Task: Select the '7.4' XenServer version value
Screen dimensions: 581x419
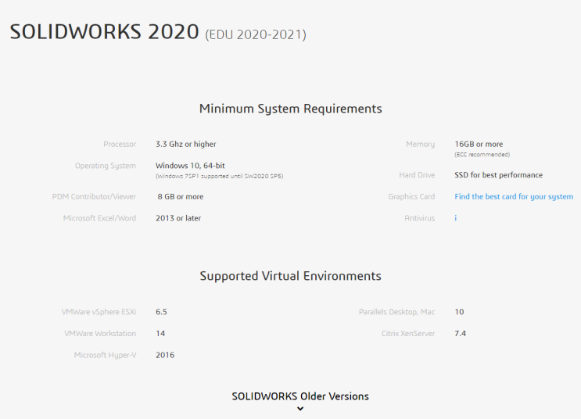Action: pos(461,334)
